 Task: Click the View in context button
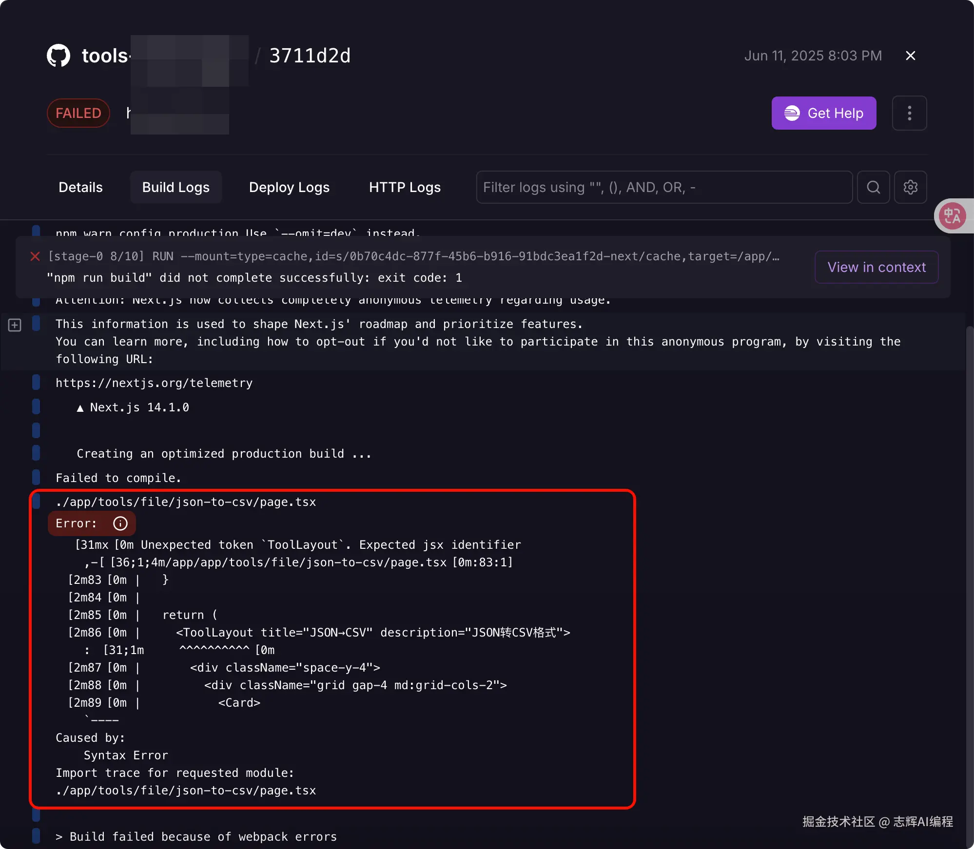(x=876, y=267)
